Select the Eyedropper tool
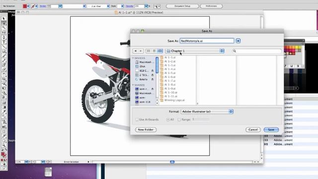The height and width of the screenshot is (179, 318). click(x=3, y=112)
